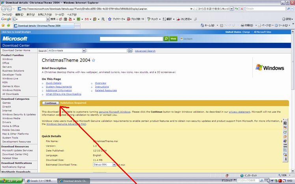Open the All Downloads category dropdown

pos(84,51)
